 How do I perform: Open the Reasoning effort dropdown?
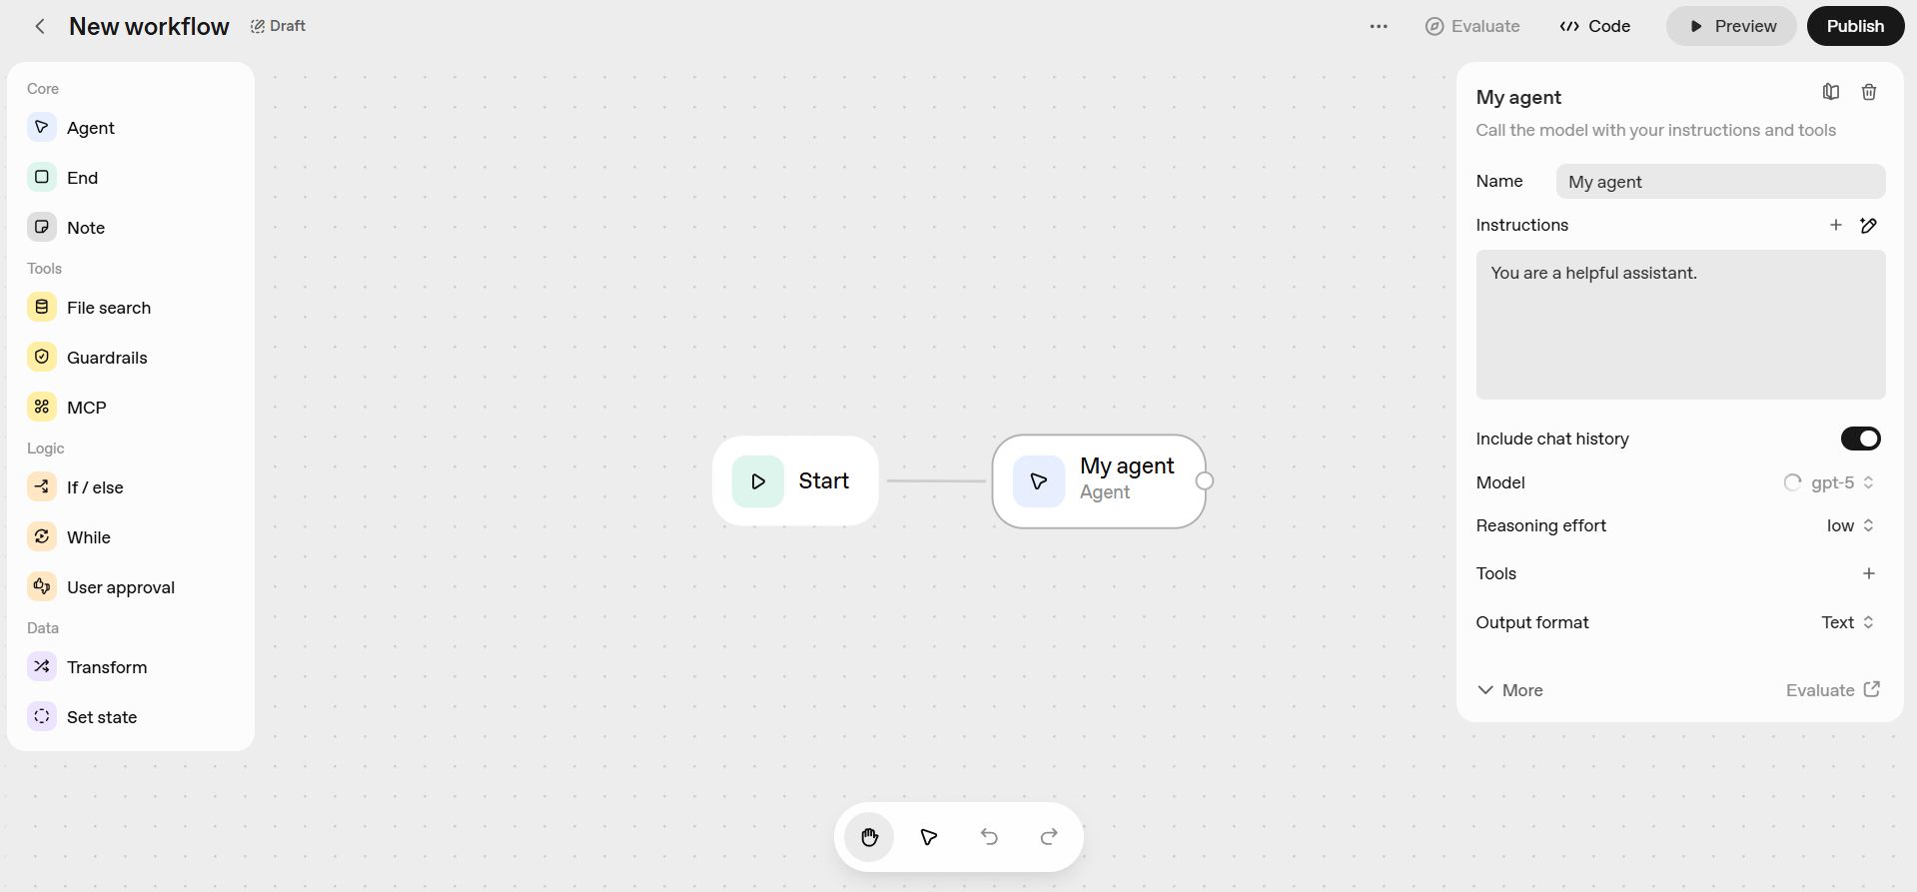click(1850, 525)
